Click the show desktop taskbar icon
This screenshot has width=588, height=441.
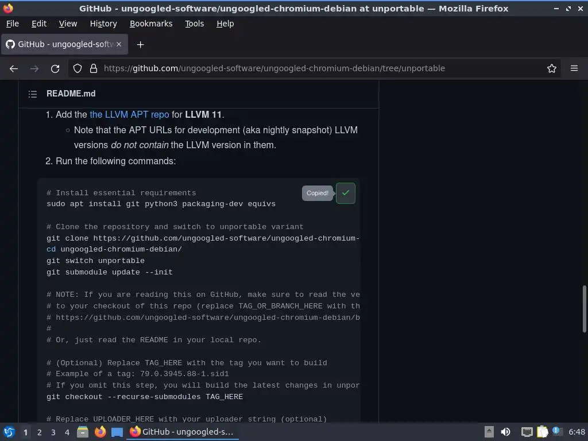click(x=117, y=432)
